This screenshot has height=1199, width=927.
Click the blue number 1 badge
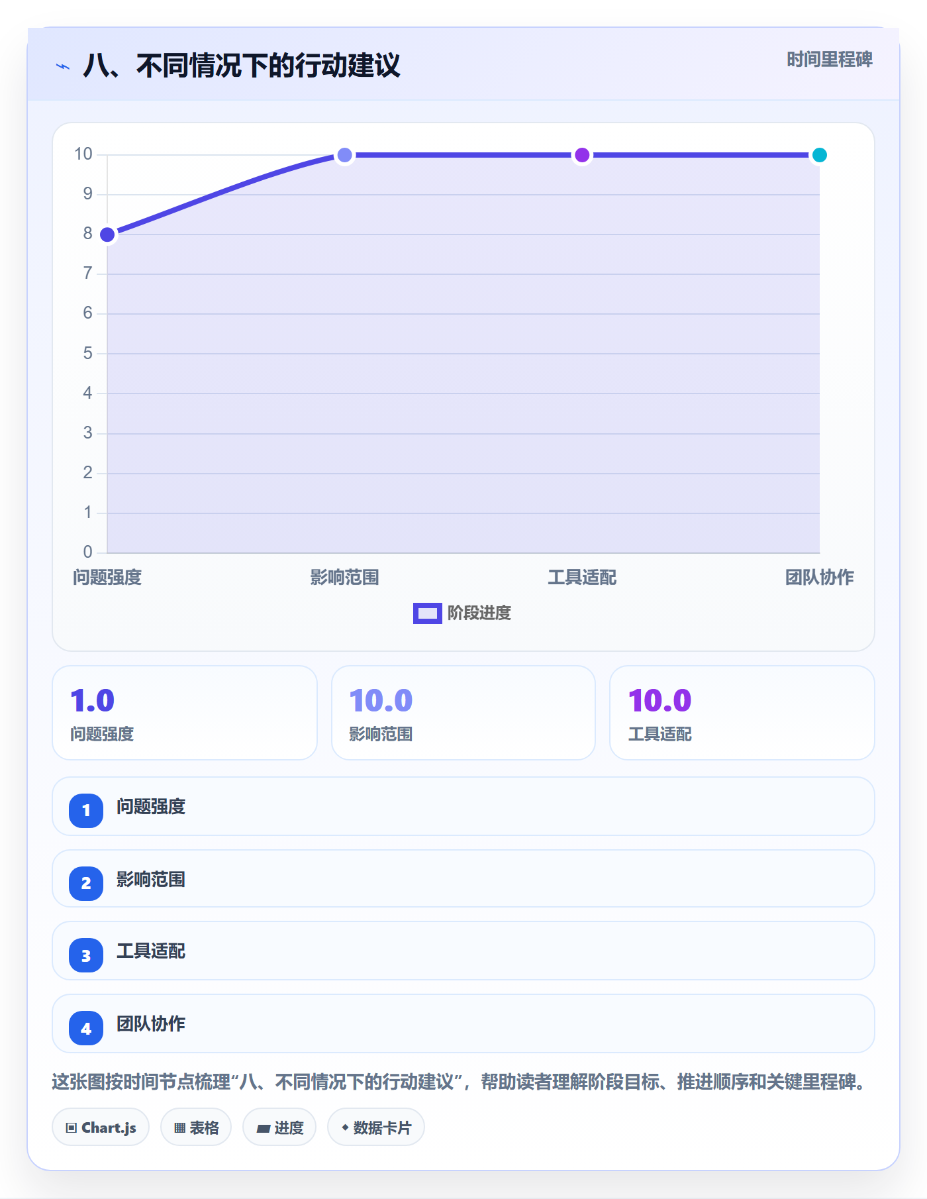(x=86, y=810)
